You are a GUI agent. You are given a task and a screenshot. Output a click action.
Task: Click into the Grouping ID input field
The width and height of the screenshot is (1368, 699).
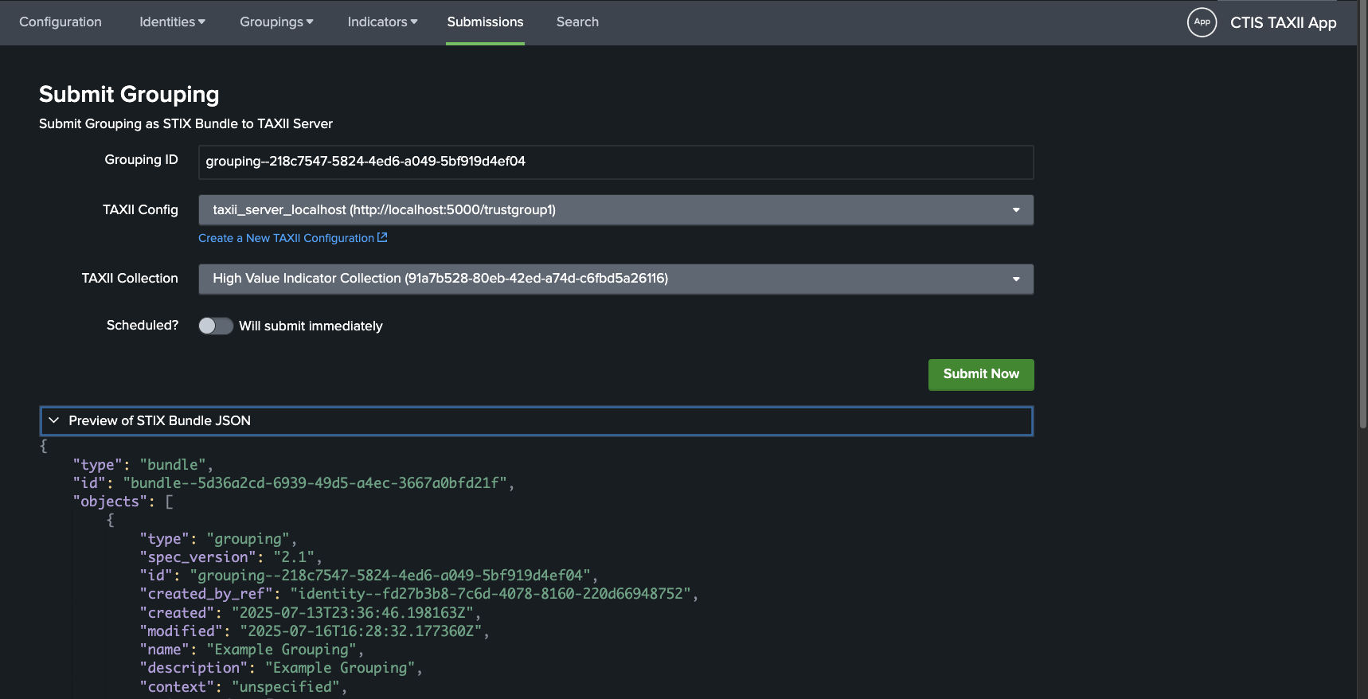click(615, 162)
